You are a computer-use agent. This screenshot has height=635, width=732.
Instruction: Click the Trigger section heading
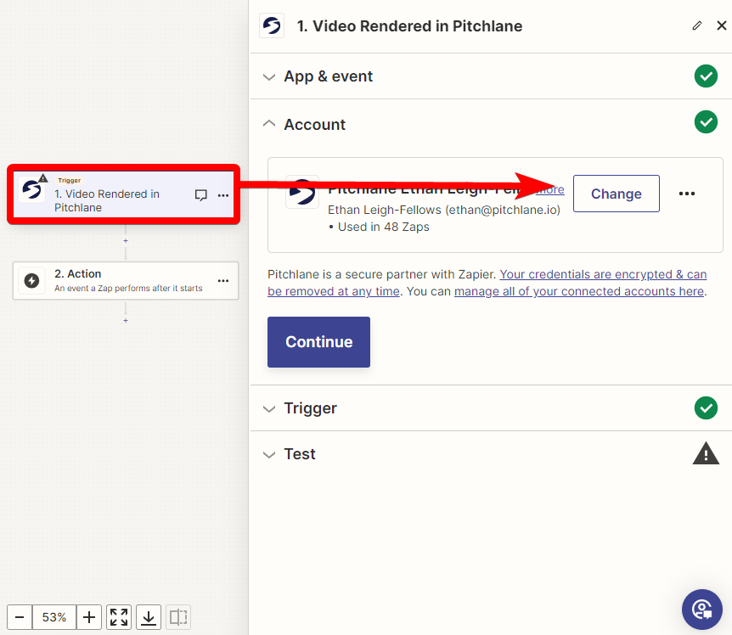click(x=311, y=408)
